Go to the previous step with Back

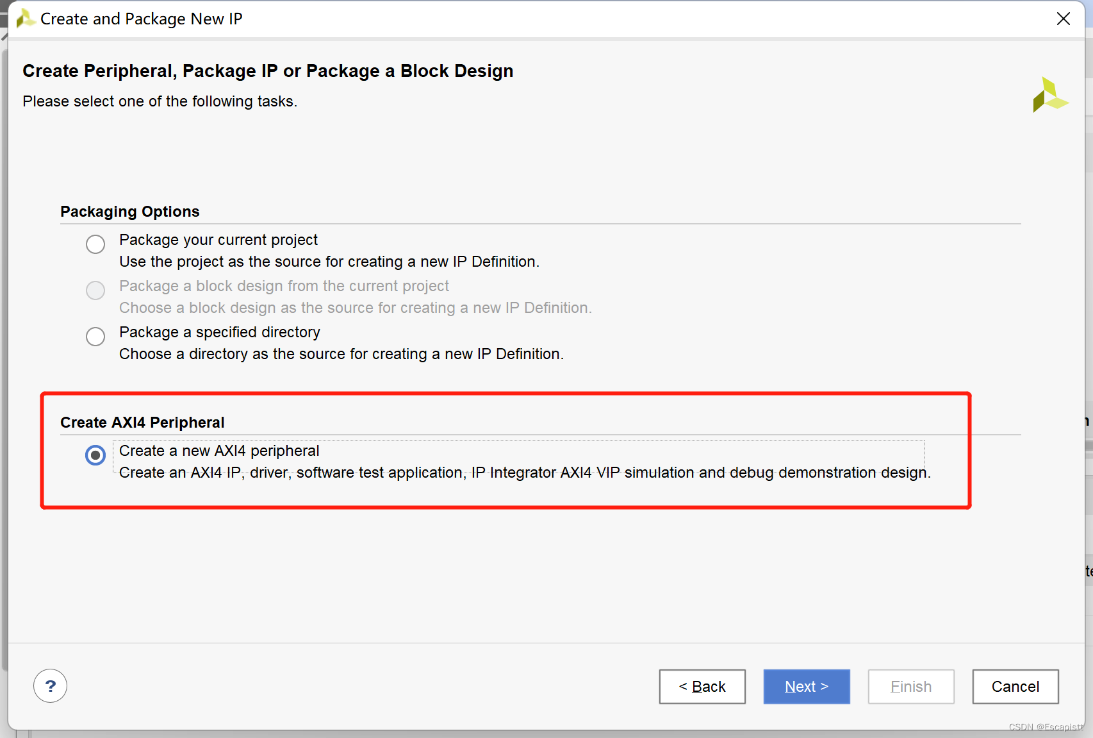(x=702, y=687)
